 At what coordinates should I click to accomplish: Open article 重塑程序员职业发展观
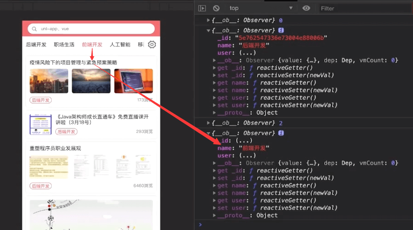pos(55,149)
